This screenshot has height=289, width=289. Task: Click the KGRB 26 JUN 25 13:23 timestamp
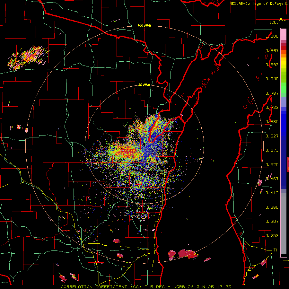[202, 287]
